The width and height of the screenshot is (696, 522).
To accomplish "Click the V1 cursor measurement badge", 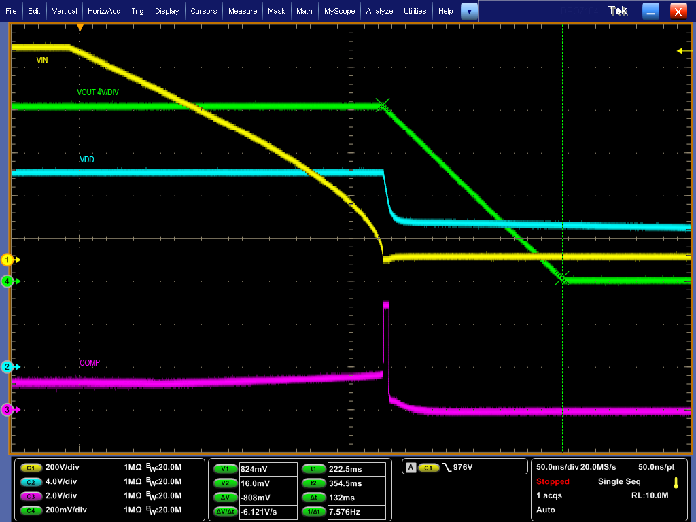I will 225,468.
